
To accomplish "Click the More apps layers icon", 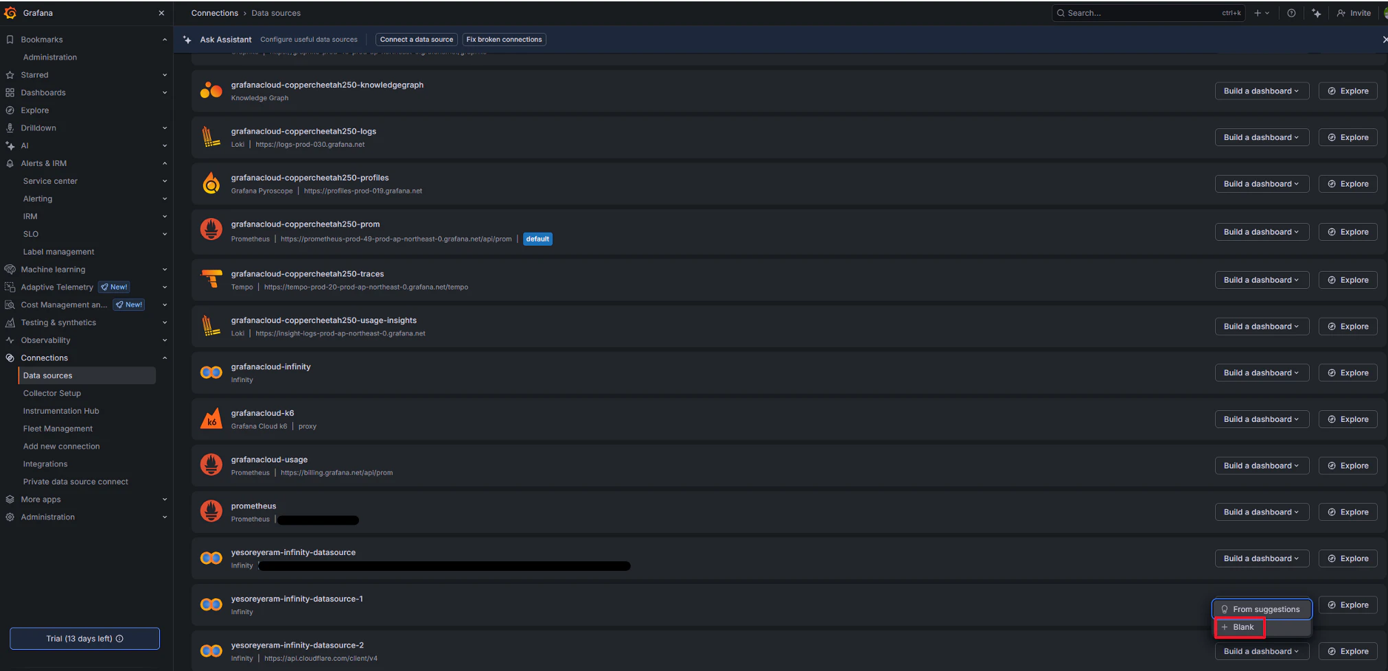I will coord(10,499).
